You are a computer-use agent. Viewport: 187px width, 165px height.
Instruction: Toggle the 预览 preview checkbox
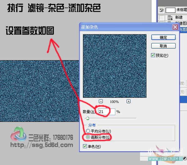pos(153,55)
